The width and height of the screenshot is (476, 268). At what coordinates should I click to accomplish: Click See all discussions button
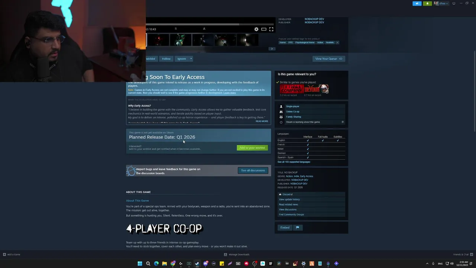pos(253,170)
